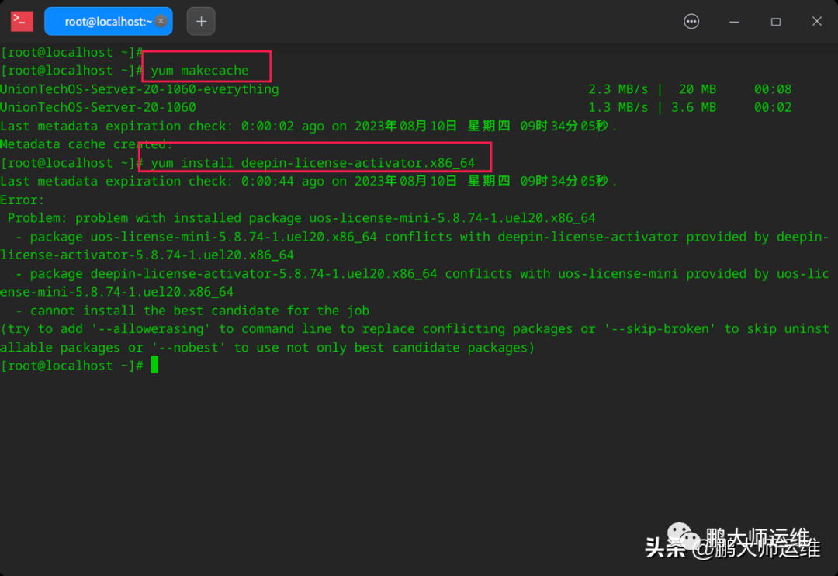Click the '--skip-broken' option text
Image resolution: width=838 pixels, height=576 pixels.
tap(660, 329)
